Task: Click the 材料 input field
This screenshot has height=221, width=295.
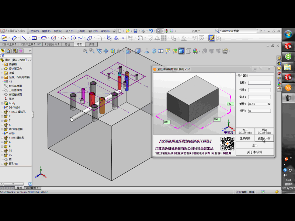Action: pos(259,111)
